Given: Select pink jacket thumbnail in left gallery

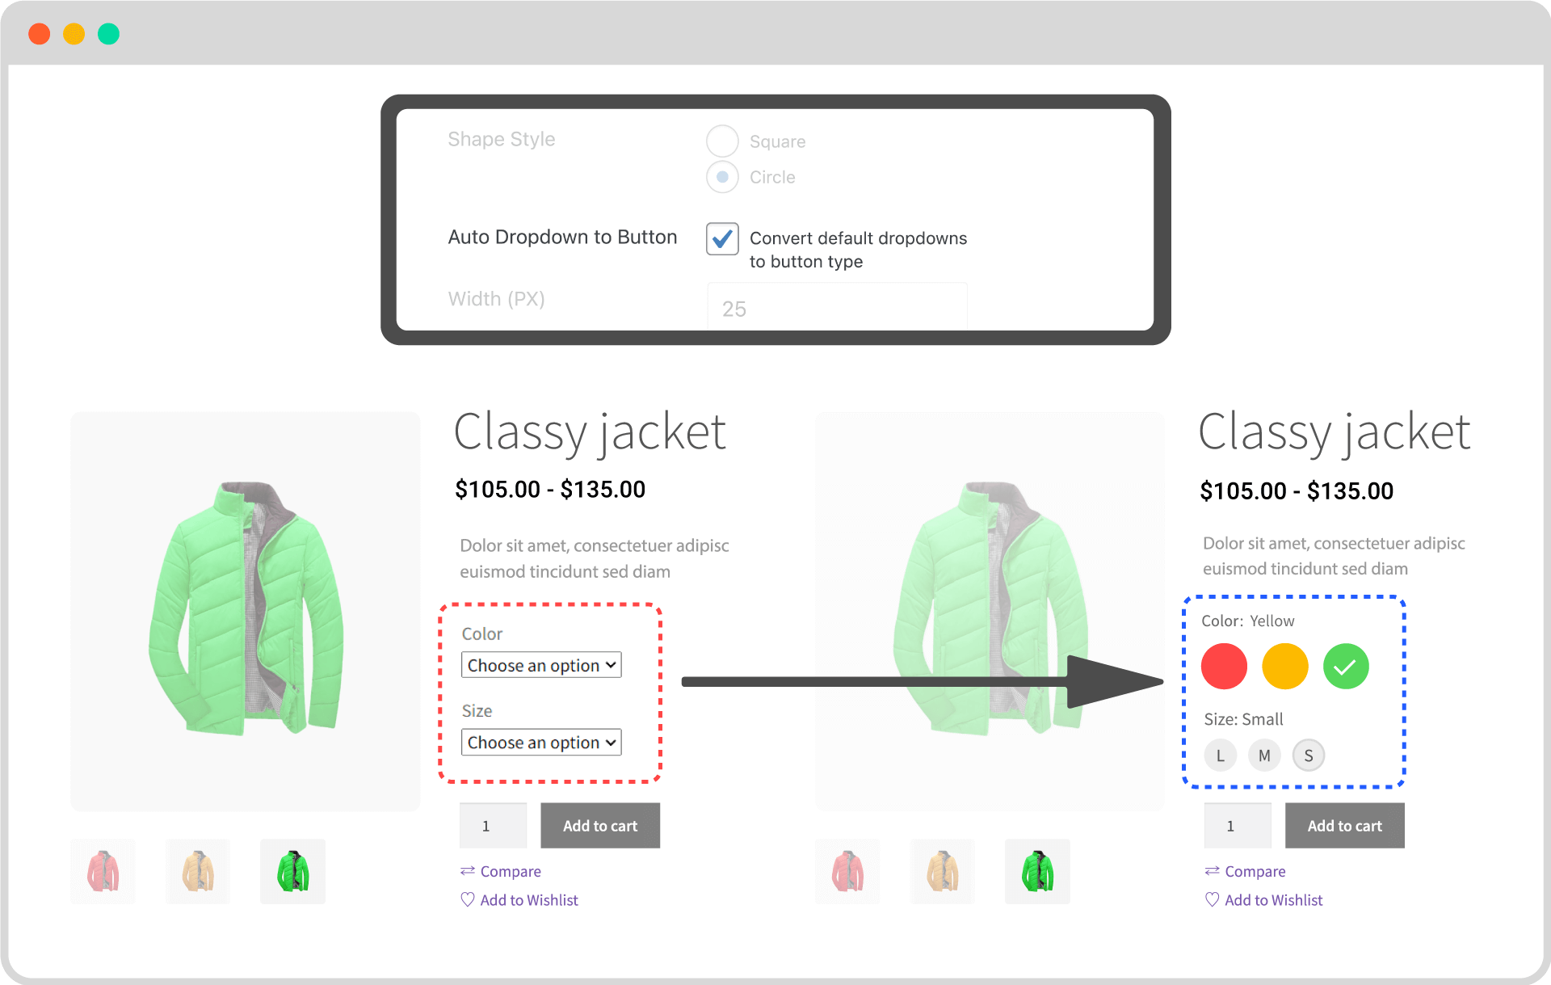Looking at the screenshot, I should 103,871.
